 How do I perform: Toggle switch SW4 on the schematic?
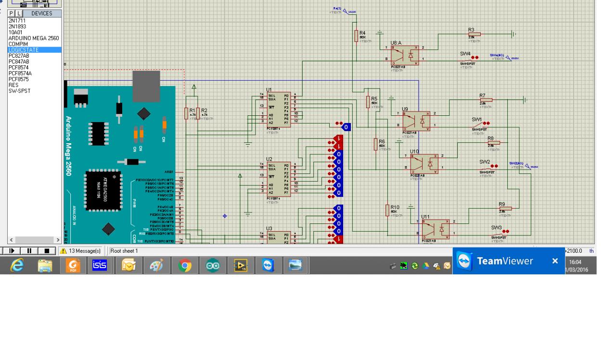tap(468, 58)
